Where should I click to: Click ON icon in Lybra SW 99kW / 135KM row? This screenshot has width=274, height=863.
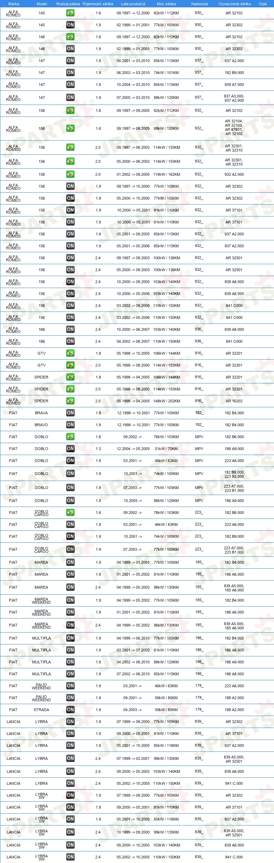point(70,832)
